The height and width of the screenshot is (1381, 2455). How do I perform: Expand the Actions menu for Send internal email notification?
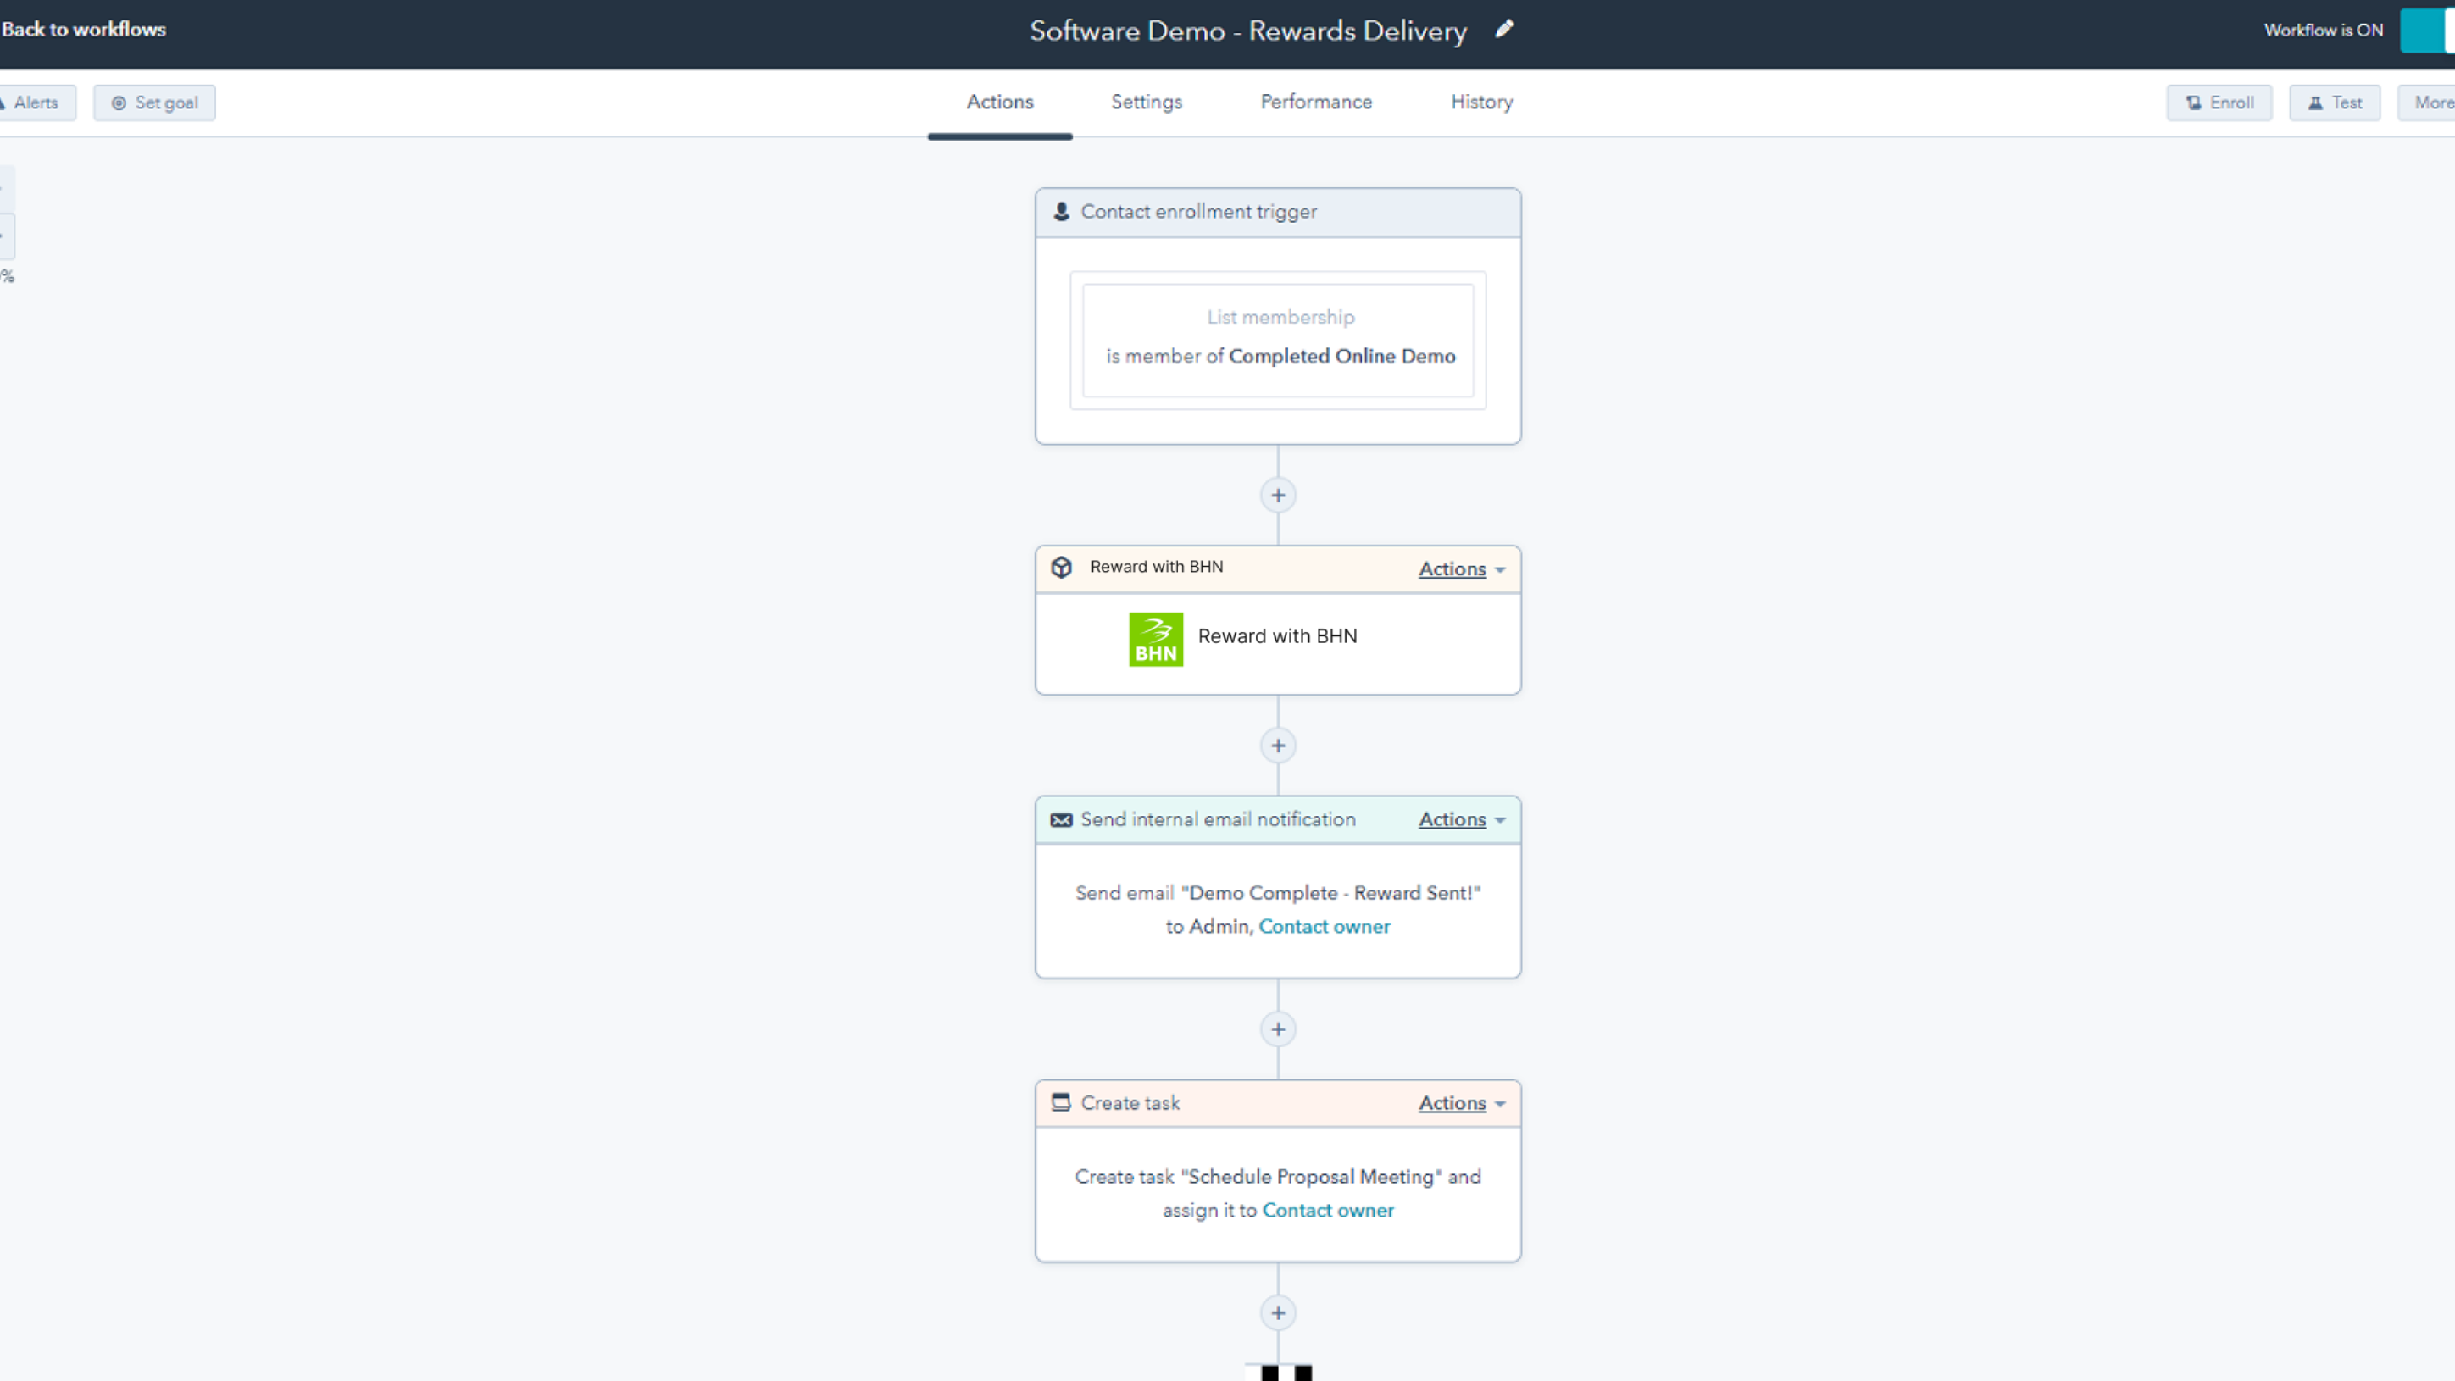click(x=1461, y=819)
